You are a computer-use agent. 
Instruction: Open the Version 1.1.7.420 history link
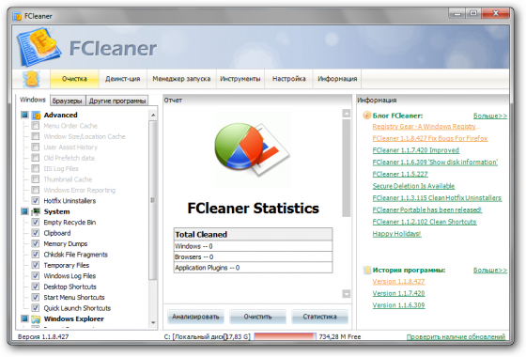[398, 293]
